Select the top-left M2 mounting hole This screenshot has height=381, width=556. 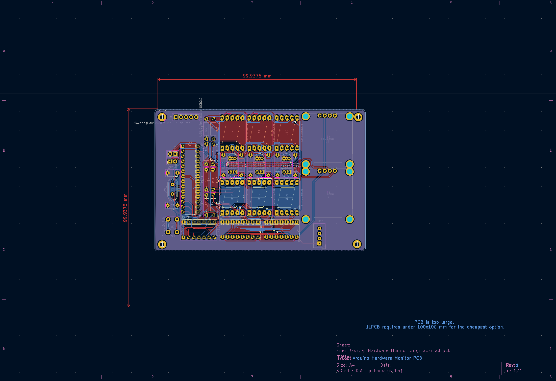tap(162, 117)
